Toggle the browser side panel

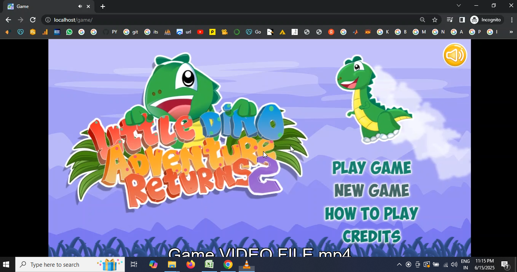click(x=462, y=20)
